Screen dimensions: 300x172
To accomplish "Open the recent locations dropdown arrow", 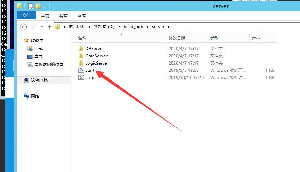I will (42, 27).
